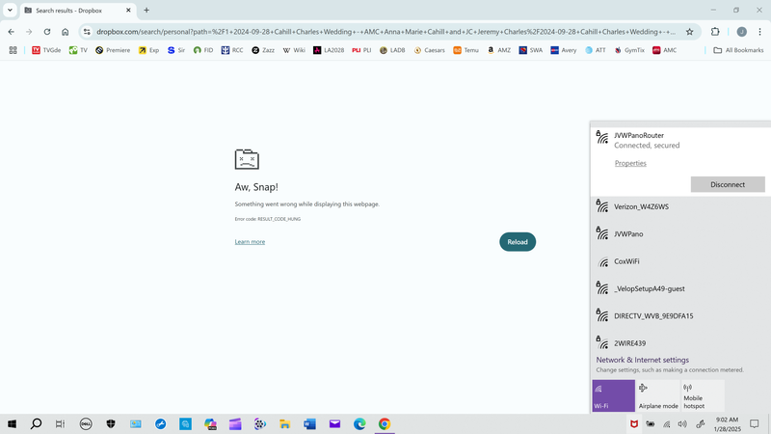Open the Mail app from taskbar
The image size is (771, 434).
click(x=334, y=423)
